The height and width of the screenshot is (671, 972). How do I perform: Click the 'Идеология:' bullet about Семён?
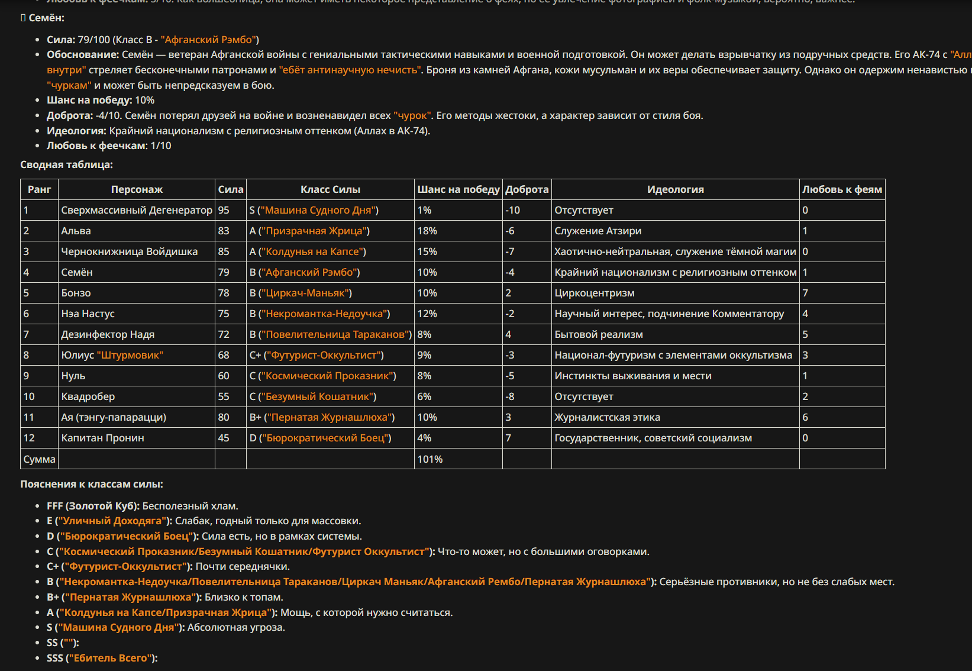click(238, 131)
